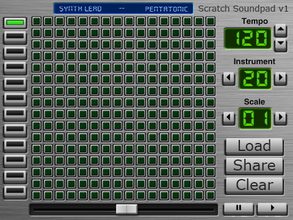Toggle the note cell in top row, eighth column
293x220 pixels.
click(x=118, y=21)
